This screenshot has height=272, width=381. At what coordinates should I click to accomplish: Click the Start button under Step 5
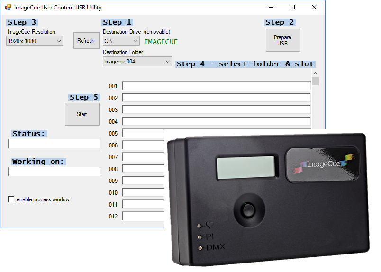pos(82,114)
